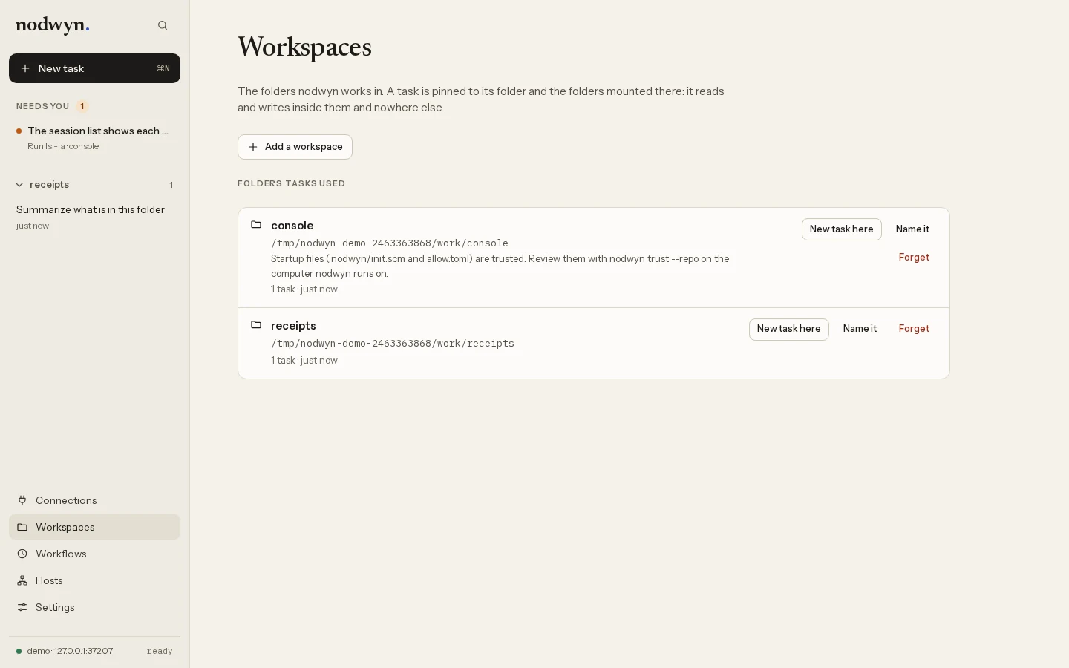The height and width of the screenshot is (668, 1069).
Task: Start New task here for receipts
Action: tap(788, 329)
